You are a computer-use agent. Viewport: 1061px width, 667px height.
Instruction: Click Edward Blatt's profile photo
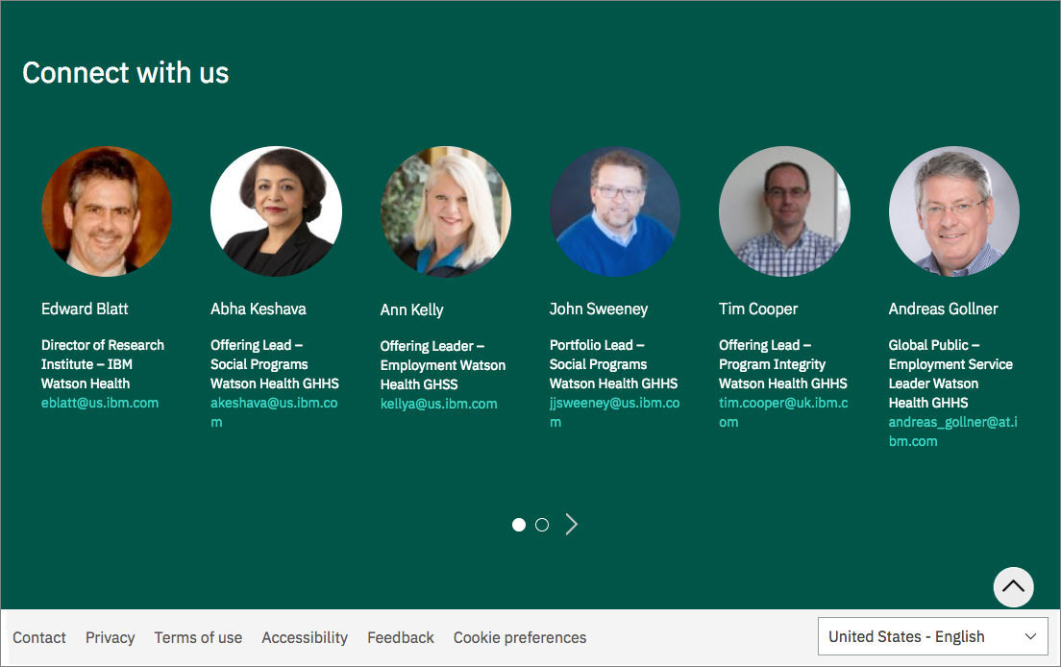pyautogui.click(x=107, y=211)
